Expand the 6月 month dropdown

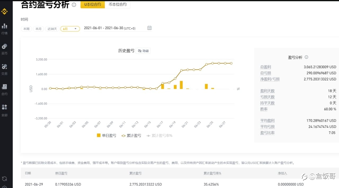[x=70, y=29]
